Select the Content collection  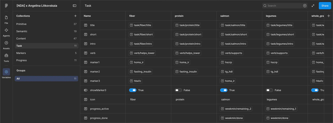pyautogui.click(x=46, y=39)
